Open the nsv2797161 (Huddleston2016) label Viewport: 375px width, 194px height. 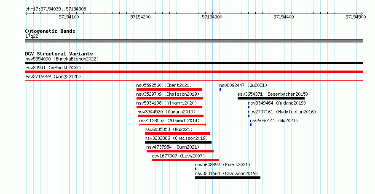click(x=282, y=112)
